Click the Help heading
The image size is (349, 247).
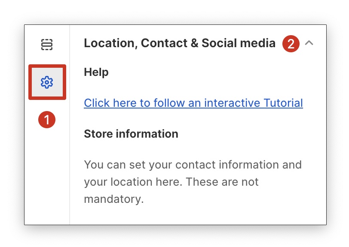pyautogui.click(x=96, y=72)
